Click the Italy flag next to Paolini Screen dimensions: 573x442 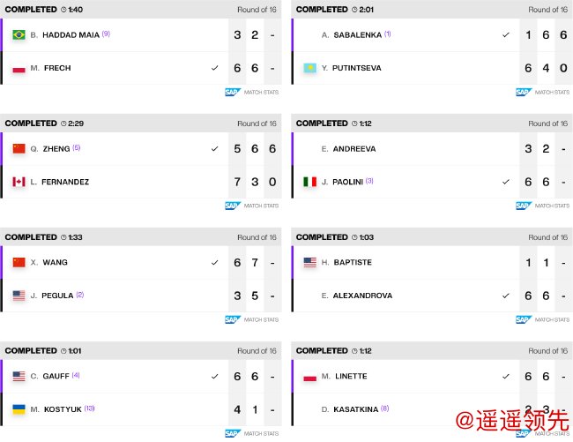309,182
